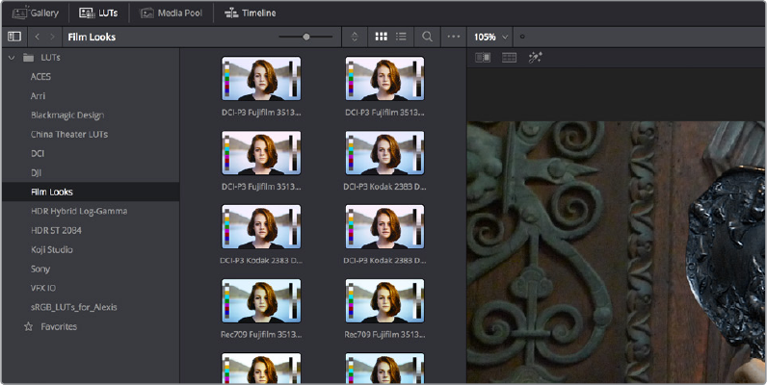Click the highlight magic wand icon
Viewport: 767px width, 385px height.
point(536,58)
